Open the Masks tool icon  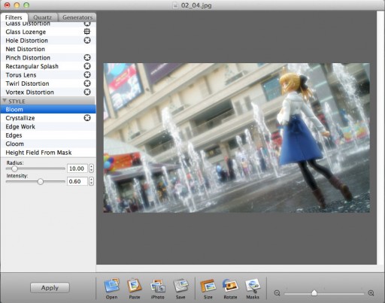pyautogui.click(x=253, y=286)
